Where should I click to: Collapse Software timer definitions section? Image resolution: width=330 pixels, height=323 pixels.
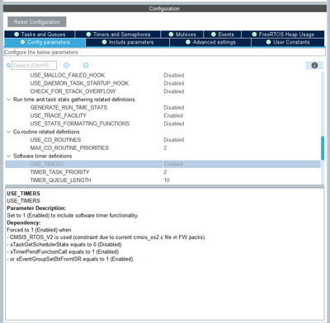[8, 156]
